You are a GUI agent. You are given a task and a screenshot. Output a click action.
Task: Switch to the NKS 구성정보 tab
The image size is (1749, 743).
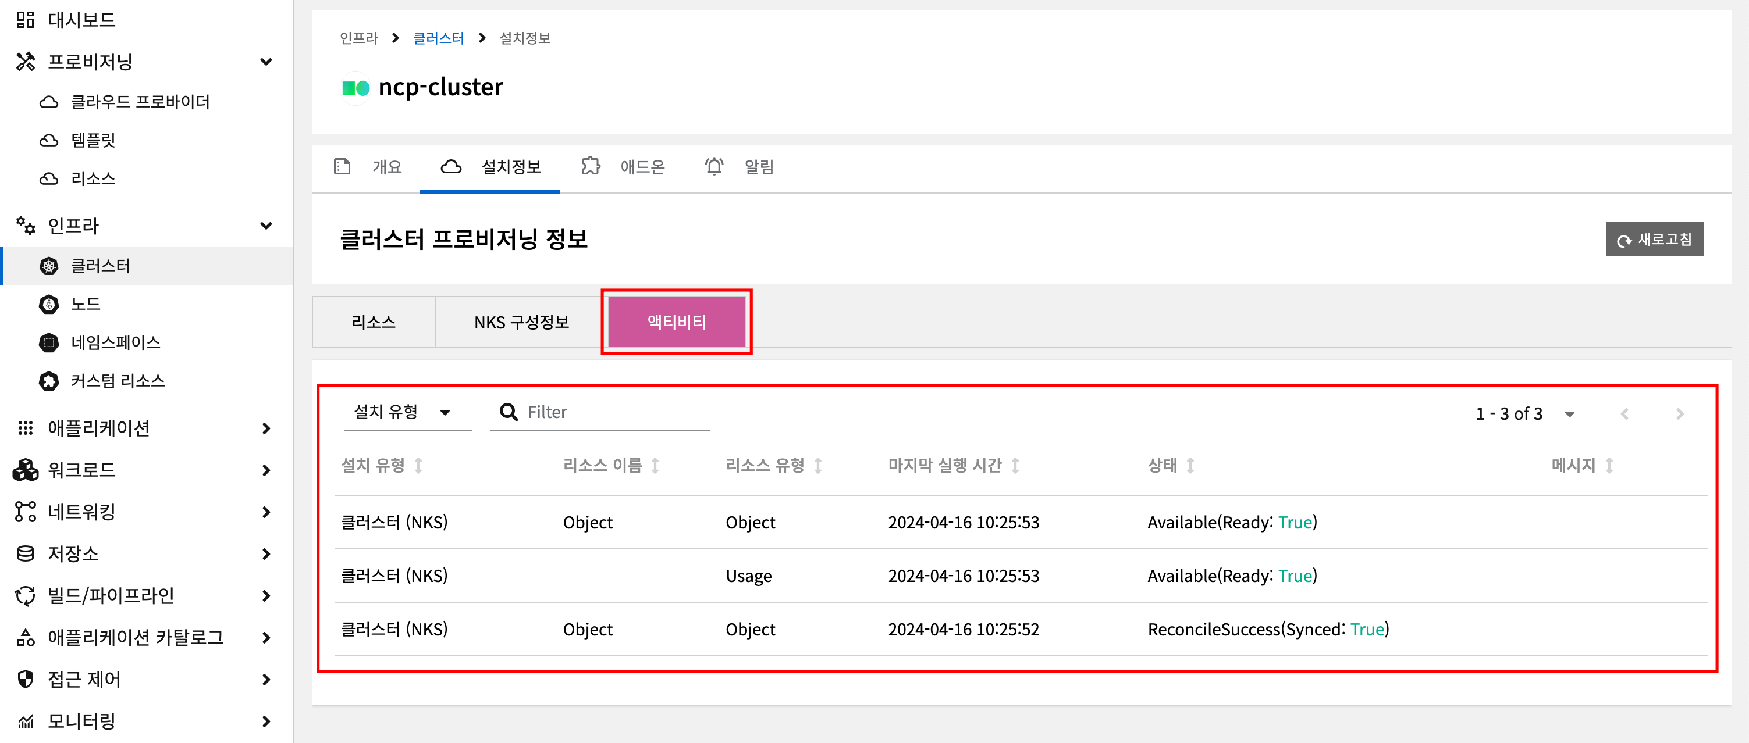click(x=521, y=322)
